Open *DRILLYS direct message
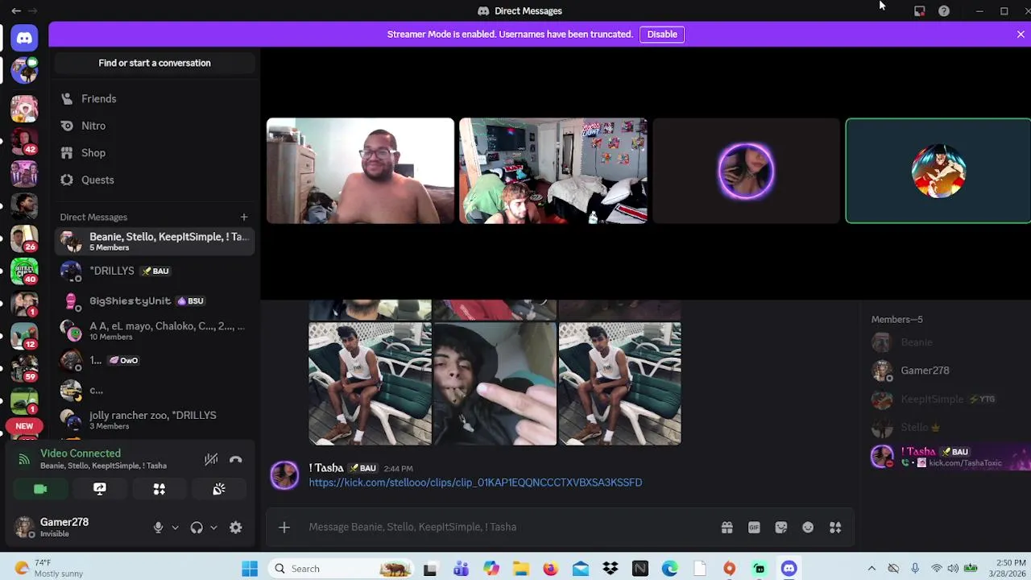 (155, 271)
